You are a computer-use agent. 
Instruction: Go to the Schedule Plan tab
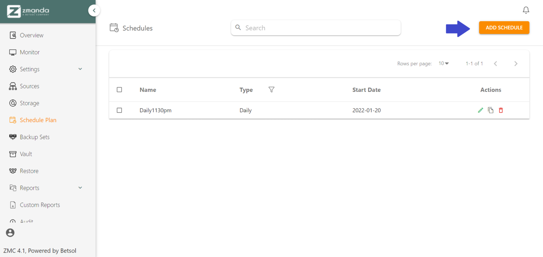pos(38,120)
